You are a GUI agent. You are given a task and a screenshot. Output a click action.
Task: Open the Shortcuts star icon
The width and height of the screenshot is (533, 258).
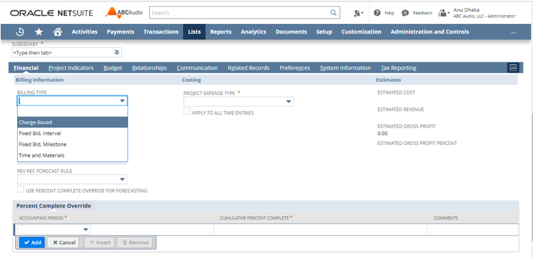tap(39, 31)
